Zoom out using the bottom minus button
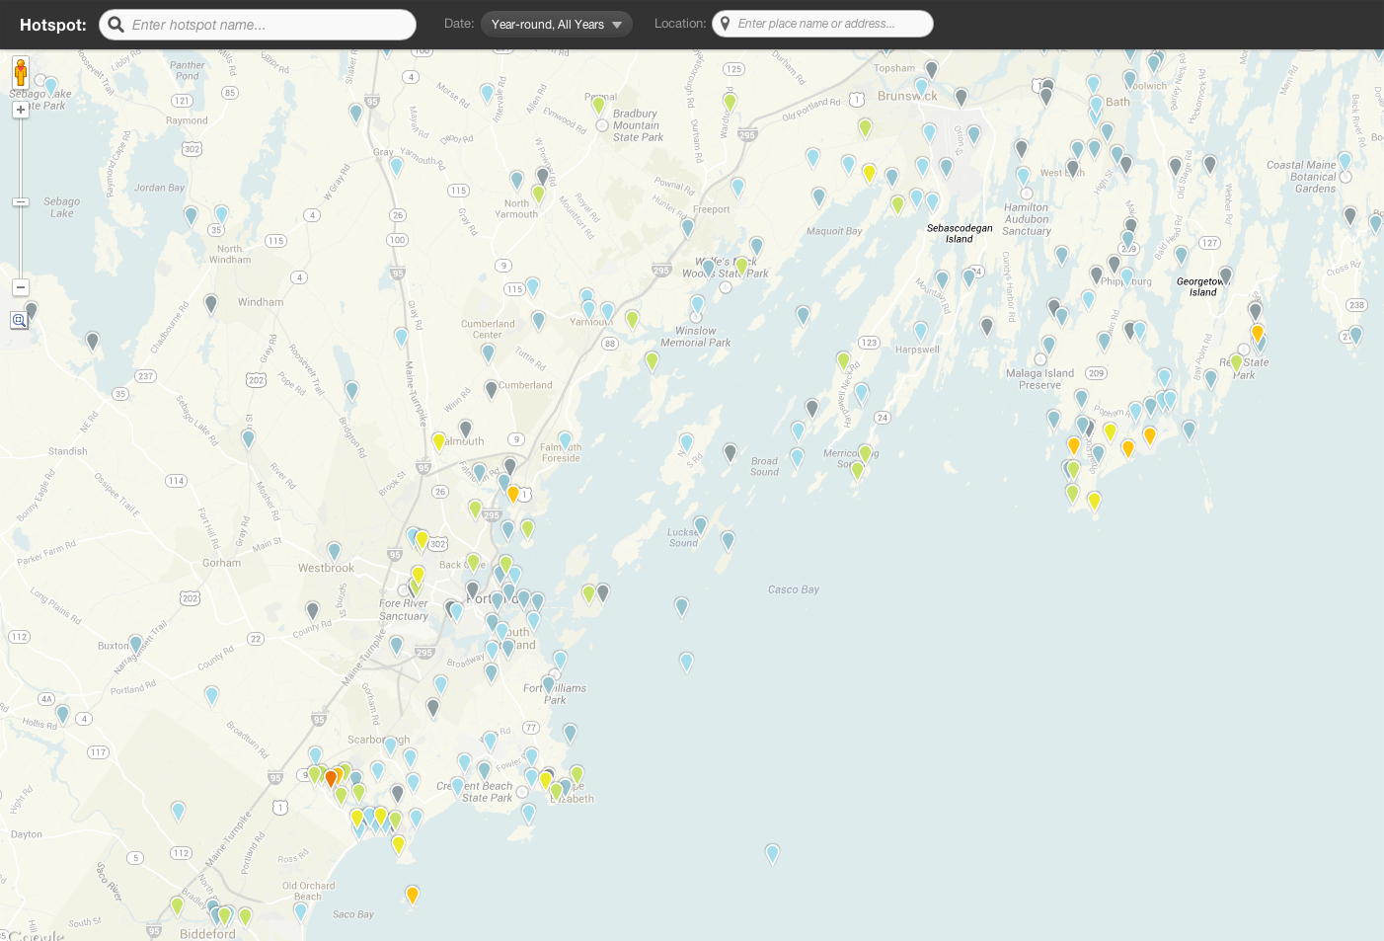Screen dimensions: 1384x941 (20, 287)
